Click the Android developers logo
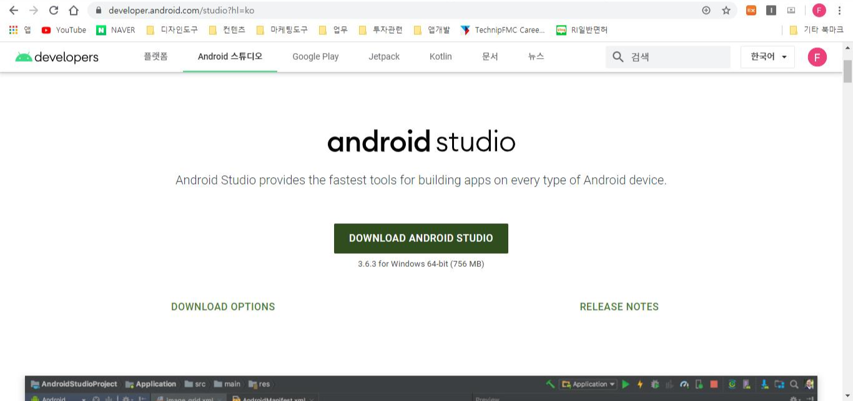This screenshot has width=853, height=401. 57,57
